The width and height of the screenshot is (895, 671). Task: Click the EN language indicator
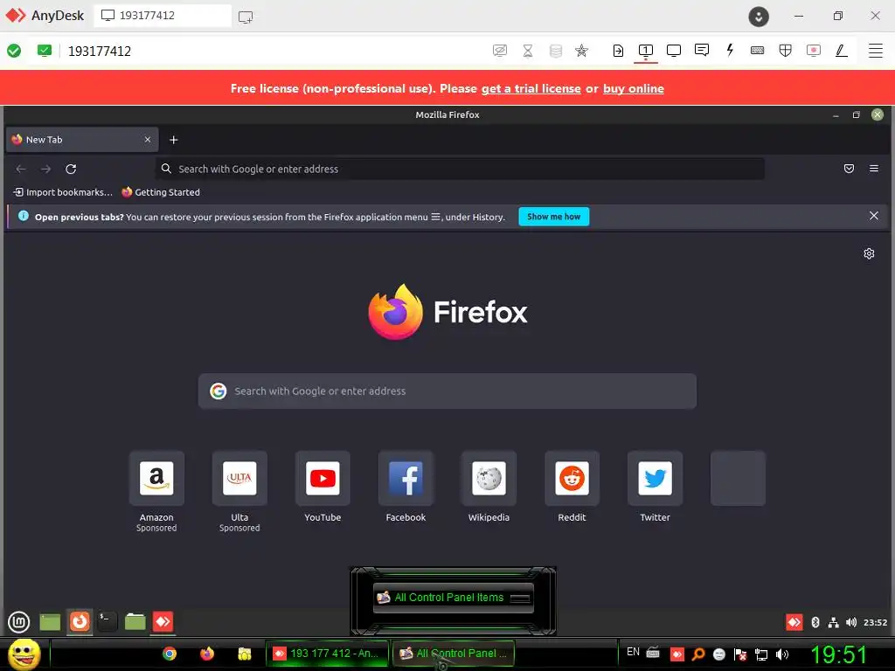click(633, 652)
